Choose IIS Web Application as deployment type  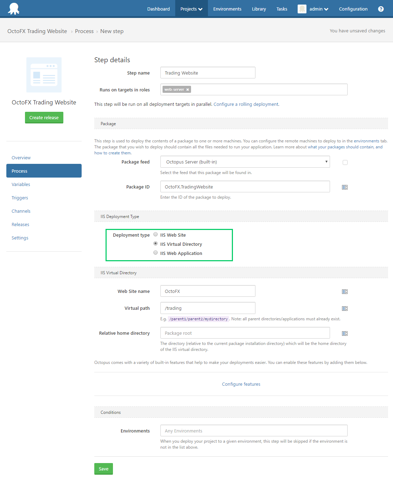(x=155, y=252)
